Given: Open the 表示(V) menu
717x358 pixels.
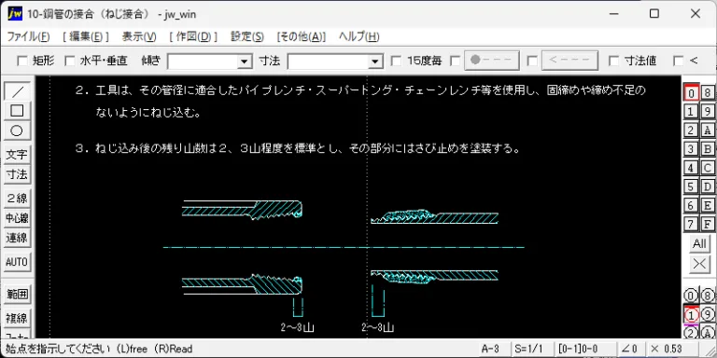Looking at the screenshot, I should (x=139, y=37).
